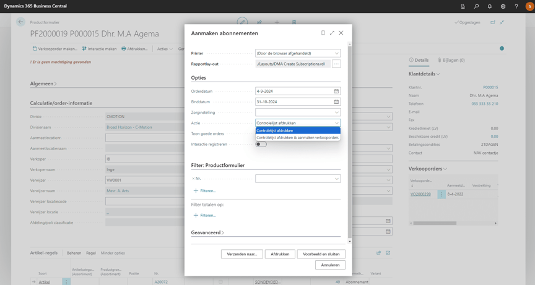Switch to the Bijlagen (0) tab
This screenshot has height=285, width=535.
[x=451, y=60]
